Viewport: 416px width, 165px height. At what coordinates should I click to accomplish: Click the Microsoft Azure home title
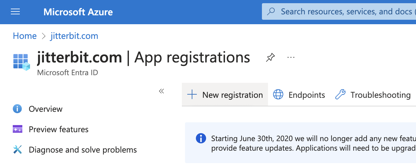coord(78,12)
